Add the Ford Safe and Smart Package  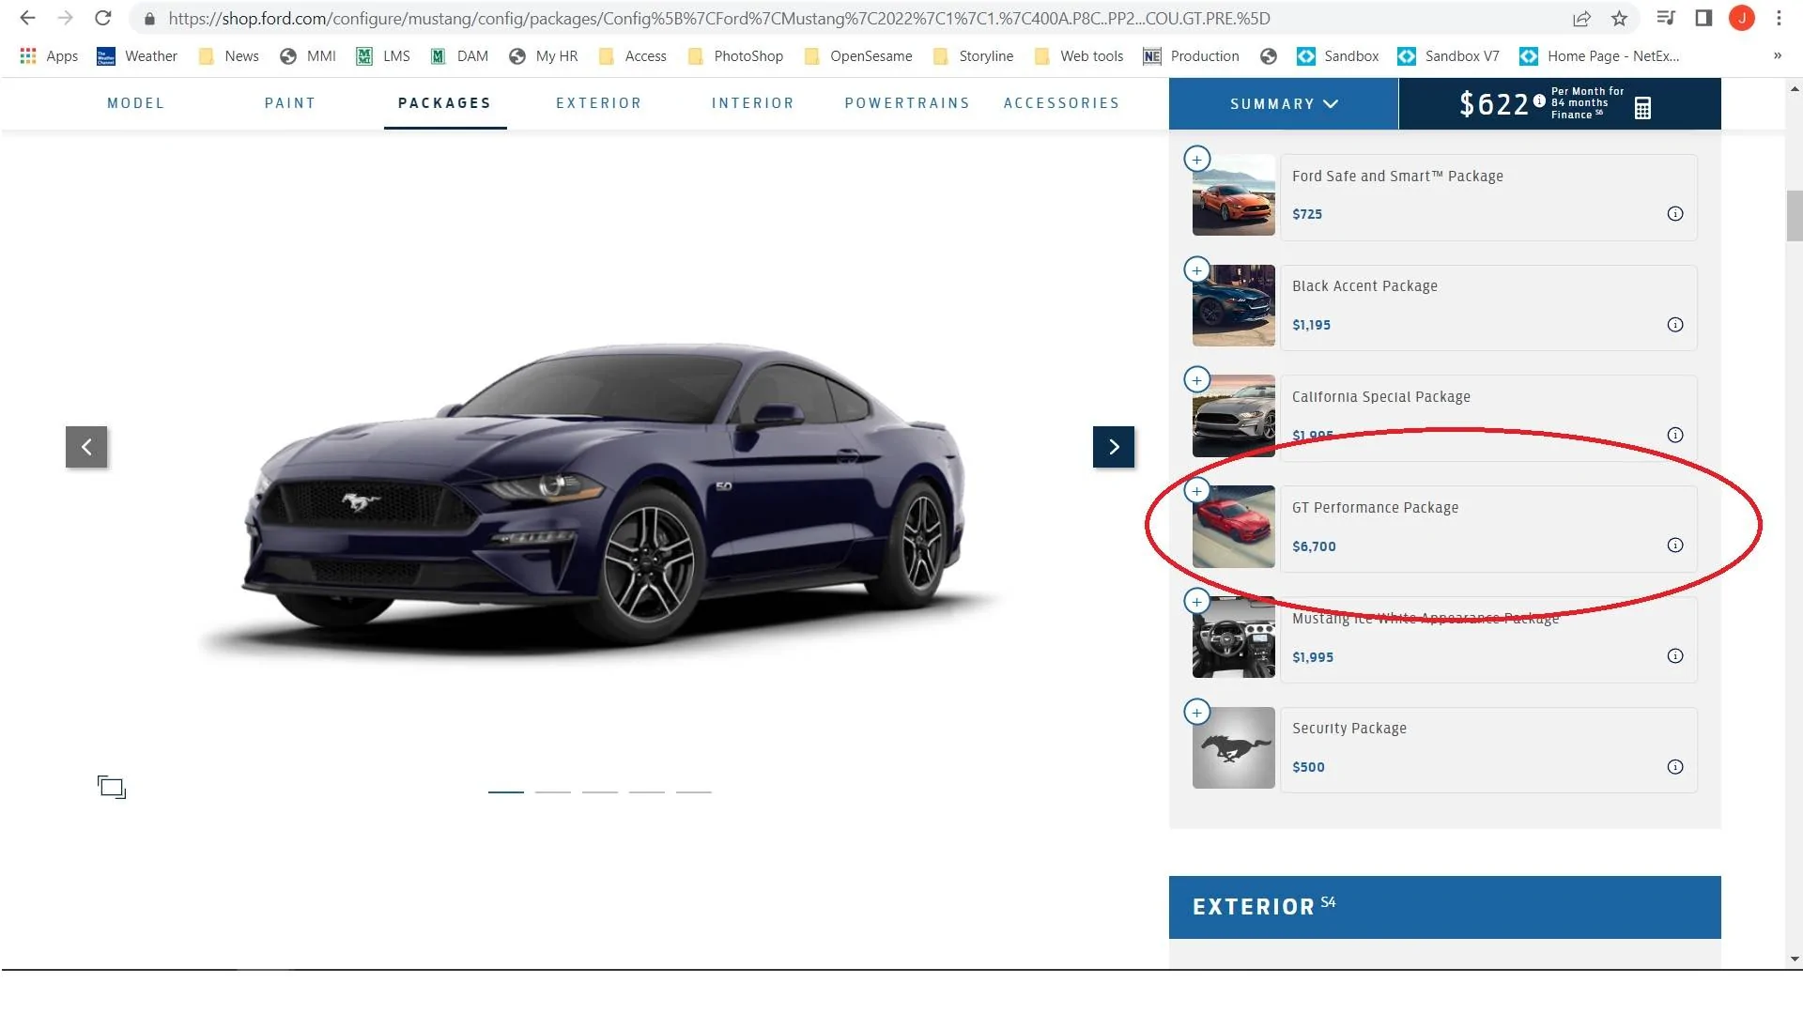pyautogui.click(x=1196, y=160)
